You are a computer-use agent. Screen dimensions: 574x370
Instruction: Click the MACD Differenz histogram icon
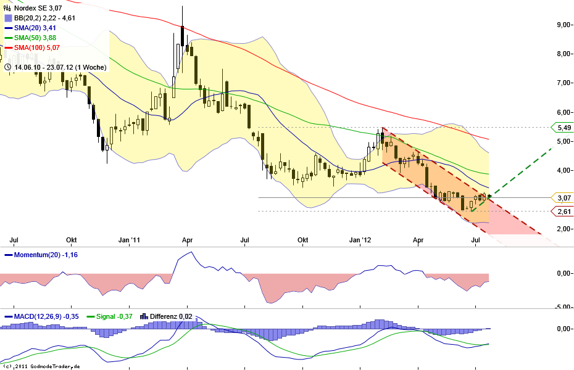(144, 316)
